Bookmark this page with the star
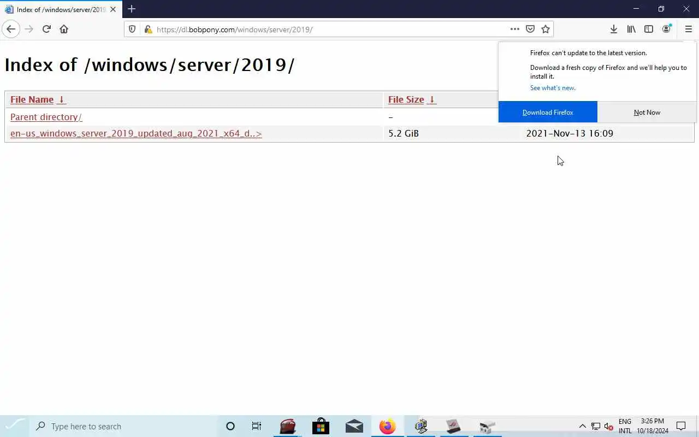Screen dimensions: 699x437 pyautogui.click(x=545, y=29)
